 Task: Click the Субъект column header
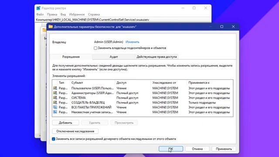tap(77, 82)
